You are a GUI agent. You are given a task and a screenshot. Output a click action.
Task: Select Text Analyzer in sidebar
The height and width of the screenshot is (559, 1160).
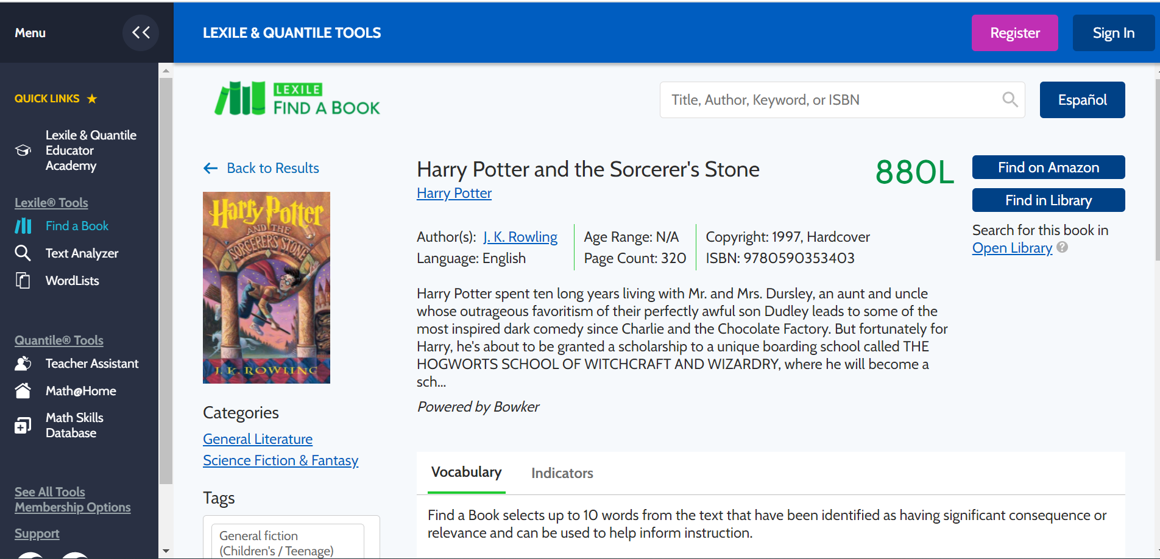pos(82,253)
